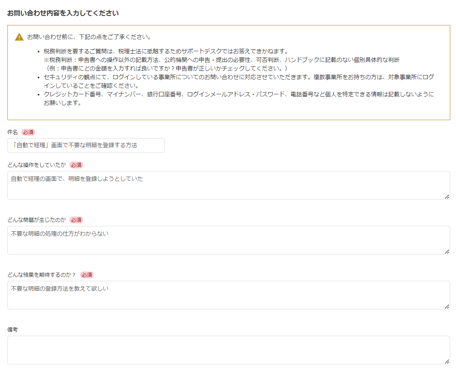The height and width of the screenshot is (371, 456).
Task: Click the empty 備考 remarks text area
Action: coord(228,350)
